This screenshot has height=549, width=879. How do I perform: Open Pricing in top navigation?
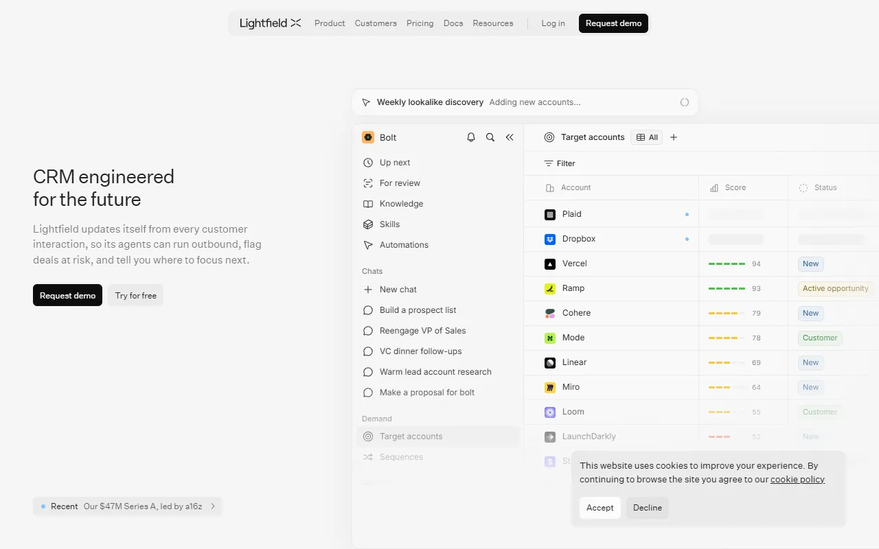[x=420, y=23]
